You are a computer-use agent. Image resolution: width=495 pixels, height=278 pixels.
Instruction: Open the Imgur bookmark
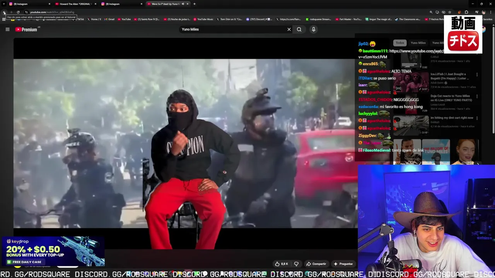pos(379,19)
